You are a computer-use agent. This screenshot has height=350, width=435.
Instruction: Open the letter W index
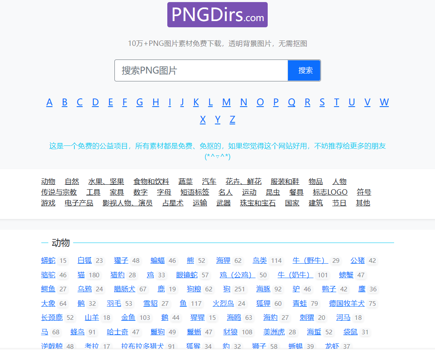[384, 102]
